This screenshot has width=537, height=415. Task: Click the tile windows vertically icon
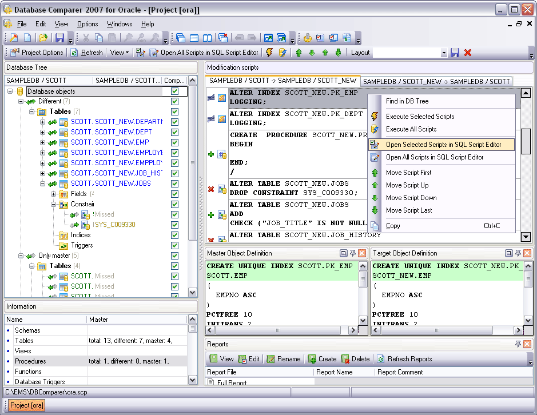pos(207,38)
